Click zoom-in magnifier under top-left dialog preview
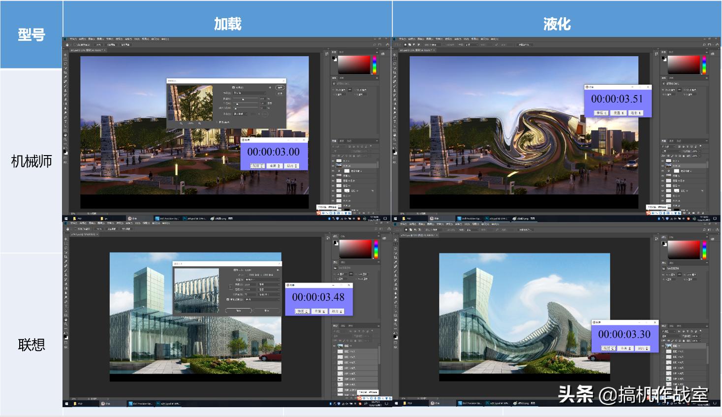 (x=199, y=124)
